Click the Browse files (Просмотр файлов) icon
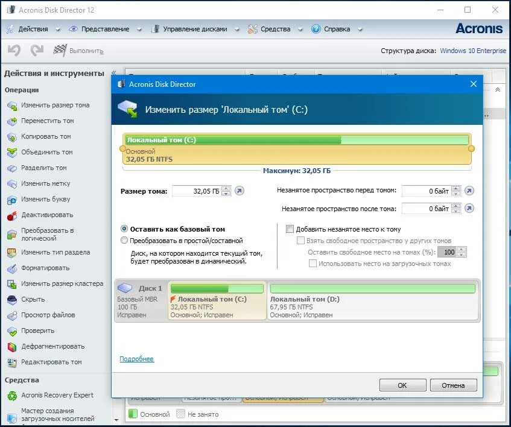This screenshot has width=511, height=427. pyautogui.click(x=12, y=315)
